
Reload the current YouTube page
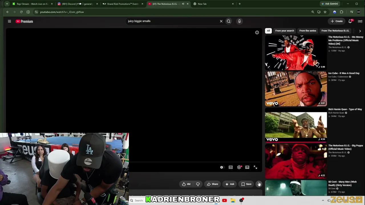tap(21, 12)
